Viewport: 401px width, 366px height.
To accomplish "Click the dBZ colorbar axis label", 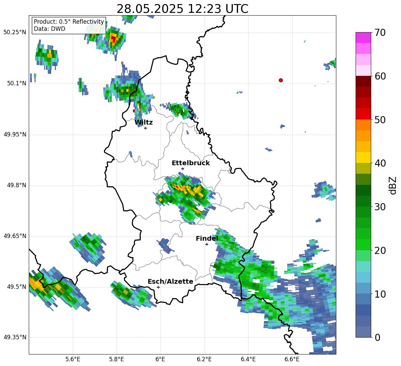I will (393, 185).
